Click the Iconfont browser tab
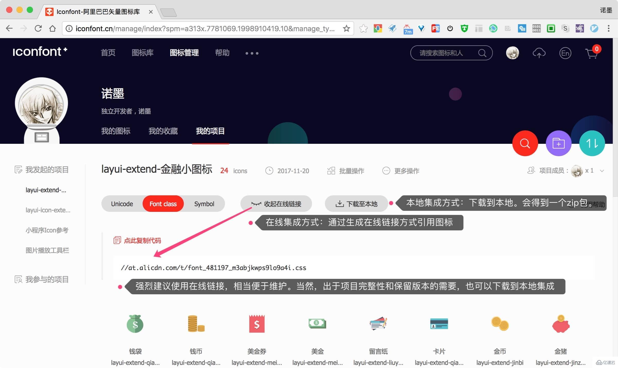618x368 pixels. coord(99,12)
